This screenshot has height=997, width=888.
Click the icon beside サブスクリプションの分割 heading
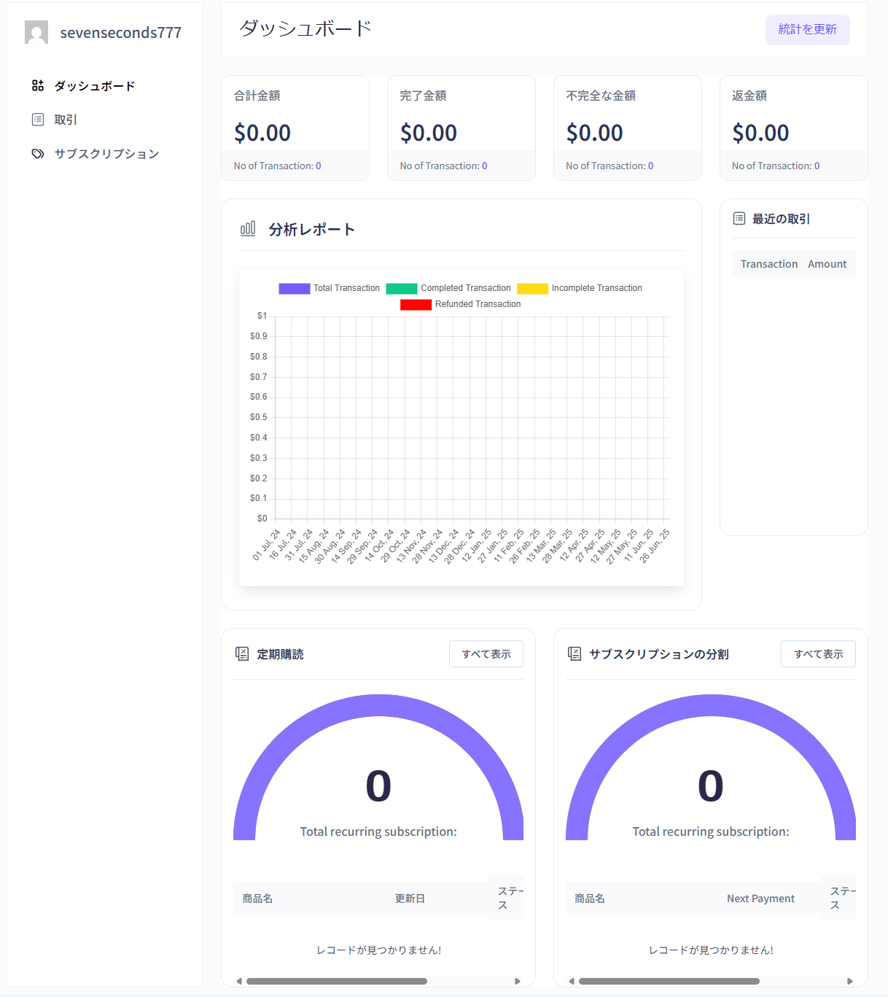pos(575,654)
